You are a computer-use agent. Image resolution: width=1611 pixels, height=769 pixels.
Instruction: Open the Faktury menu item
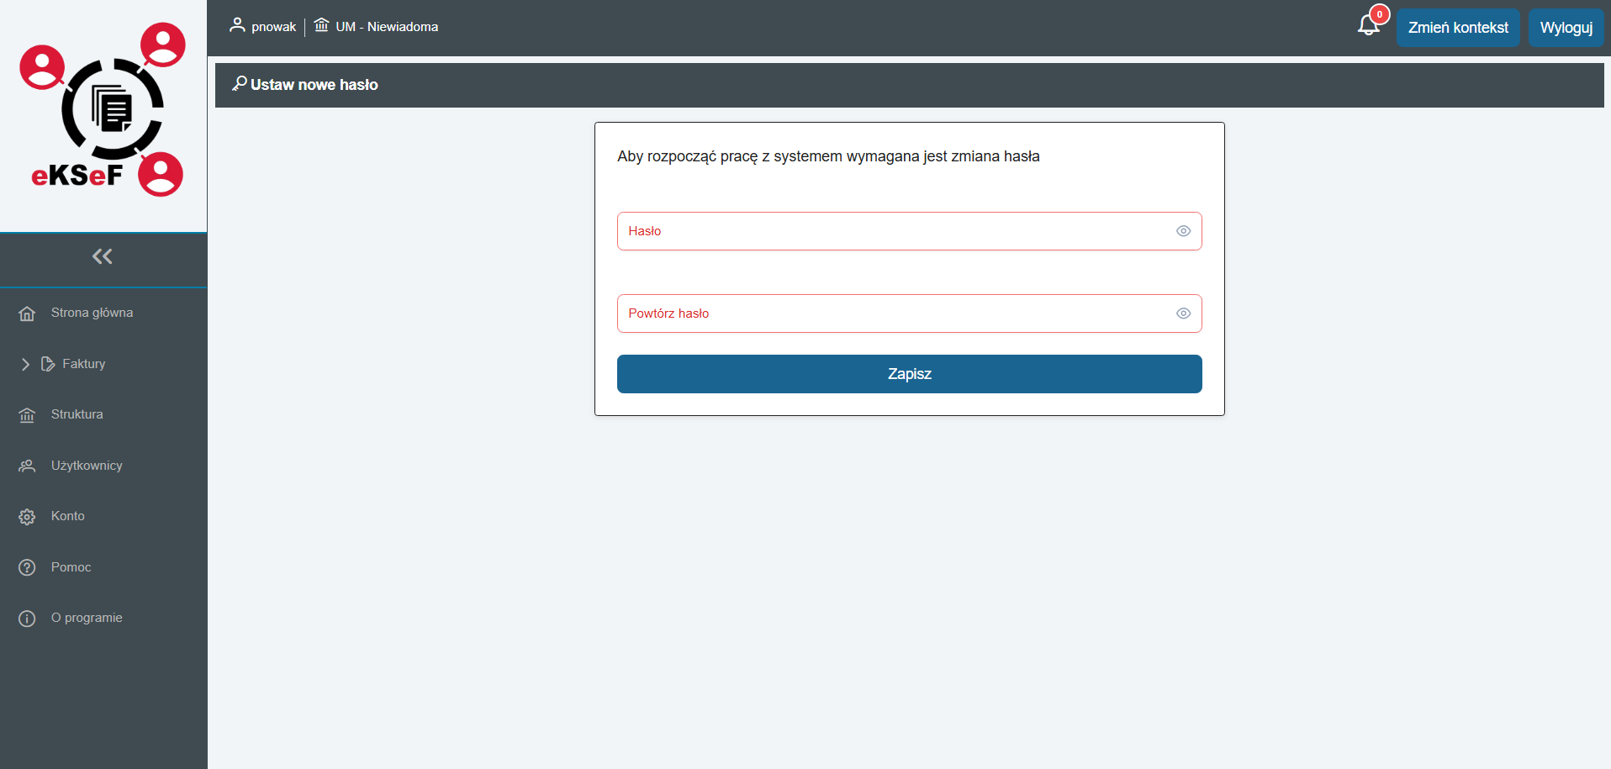click(x=83, y=364)
